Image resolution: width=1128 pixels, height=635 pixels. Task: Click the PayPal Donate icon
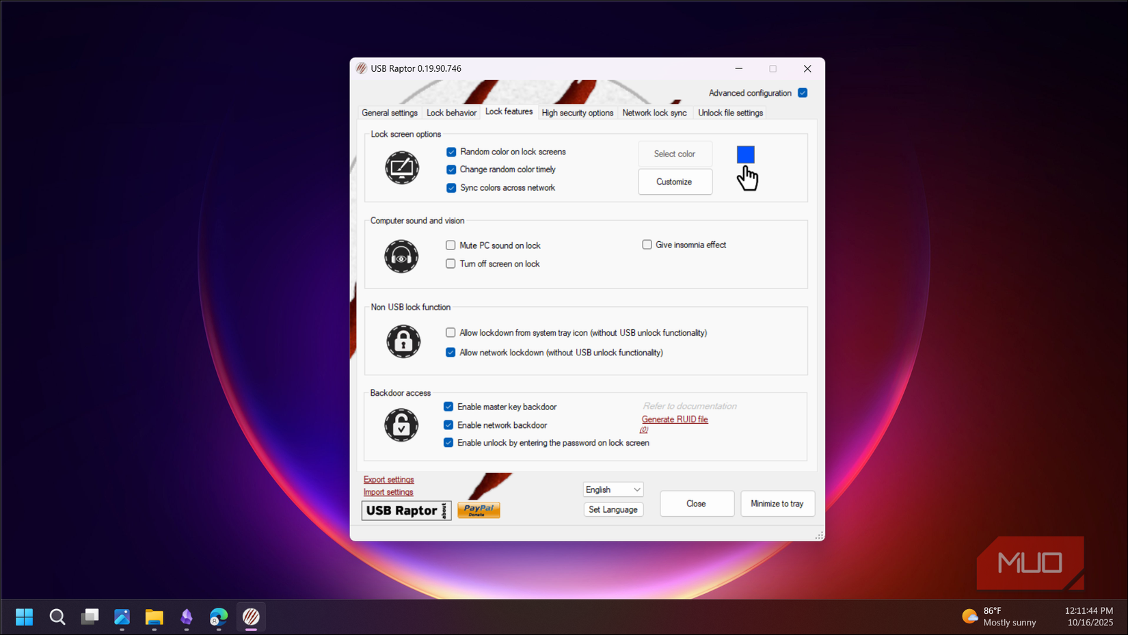(478, 509)
